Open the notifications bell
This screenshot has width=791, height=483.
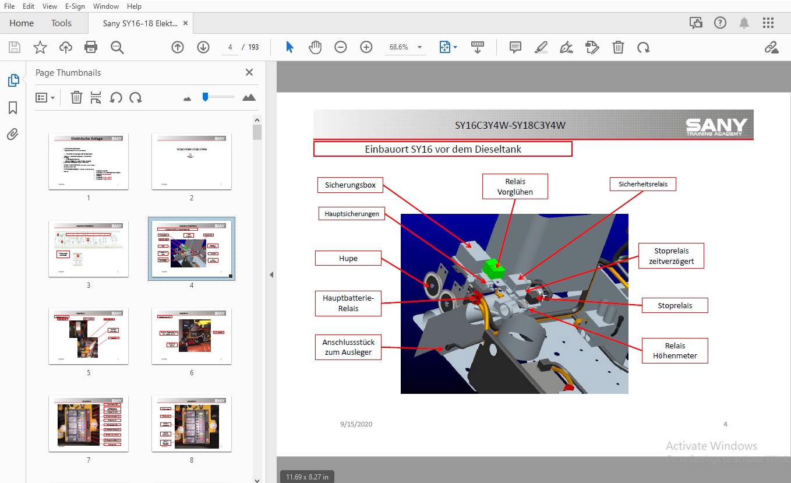[x=744, y=23]
